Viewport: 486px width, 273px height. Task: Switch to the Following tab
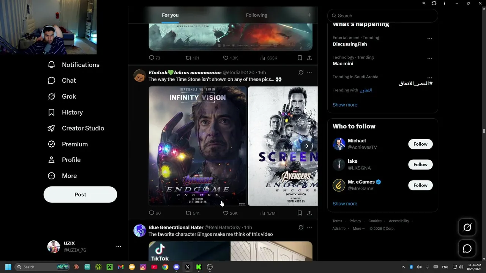click(257, 15)
